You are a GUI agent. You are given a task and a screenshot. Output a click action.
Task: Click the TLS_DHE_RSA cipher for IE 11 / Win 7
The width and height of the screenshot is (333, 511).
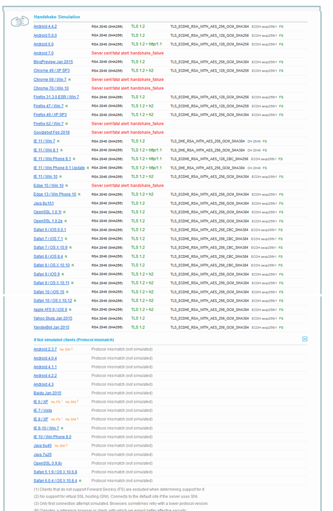207,142
